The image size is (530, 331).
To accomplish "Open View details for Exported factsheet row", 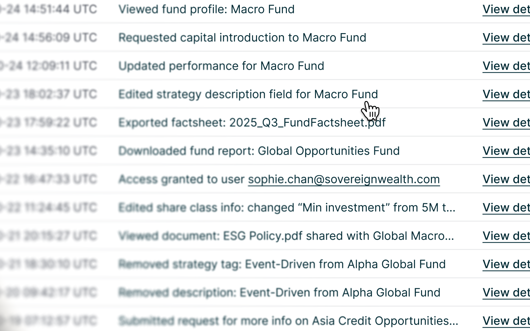I will coord(506,123).
